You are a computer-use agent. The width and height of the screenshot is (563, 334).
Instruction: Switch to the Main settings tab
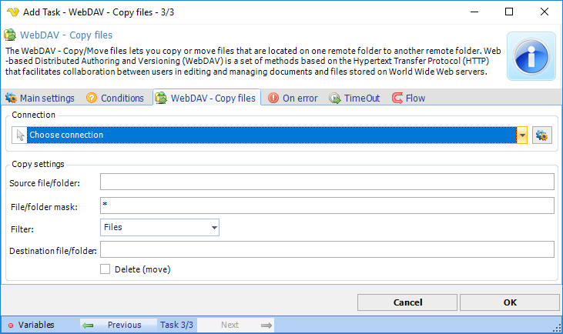(x=40, y=98)
